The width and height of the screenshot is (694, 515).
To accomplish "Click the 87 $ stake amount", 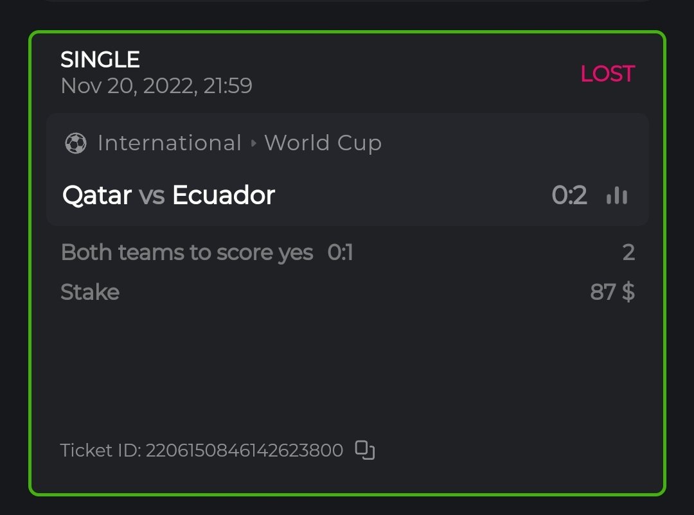I will (612, 293).
